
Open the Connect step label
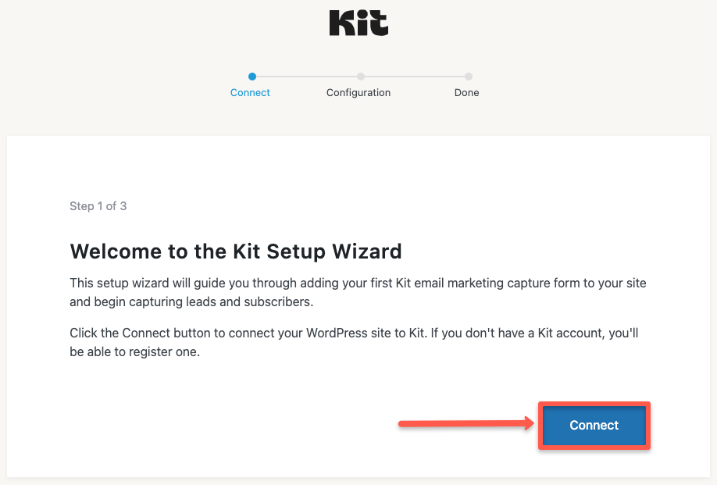(x=250, y=93)
